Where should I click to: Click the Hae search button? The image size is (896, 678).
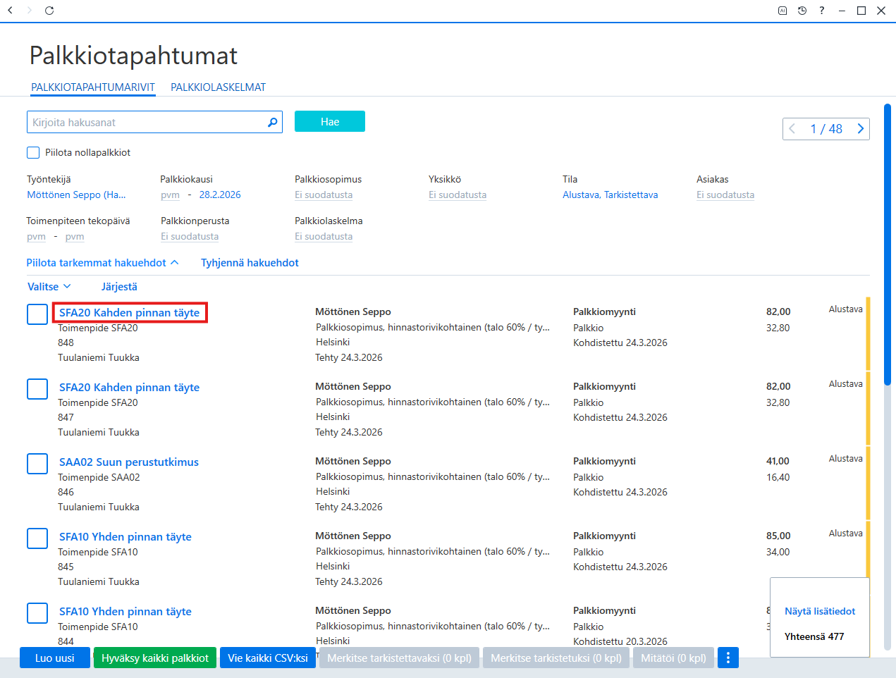coord(330,121)
